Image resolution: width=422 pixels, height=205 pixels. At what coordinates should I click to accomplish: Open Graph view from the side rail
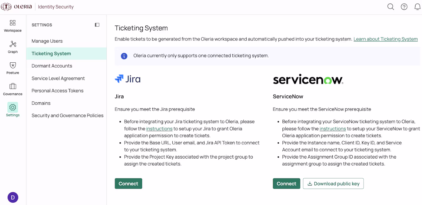13,47
